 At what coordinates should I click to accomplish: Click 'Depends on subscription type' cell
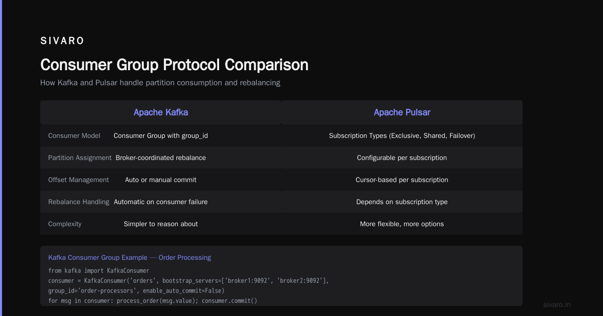point(402,202)
